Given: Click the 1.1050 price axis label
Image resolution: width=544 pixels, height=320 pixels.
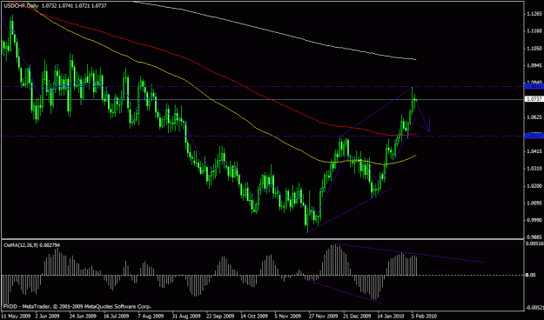Looking at the screenshot, I should pos(534,49).
